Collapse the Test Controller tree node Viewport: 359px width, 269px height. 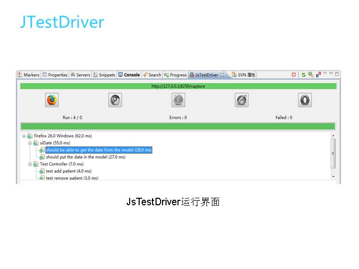(x=29, y=164)
